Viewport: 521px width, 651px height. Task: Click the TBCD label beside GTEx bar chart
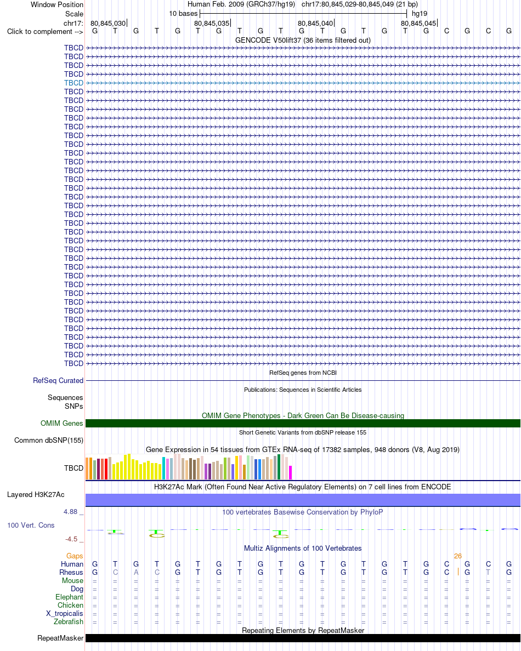pos(73,469)
